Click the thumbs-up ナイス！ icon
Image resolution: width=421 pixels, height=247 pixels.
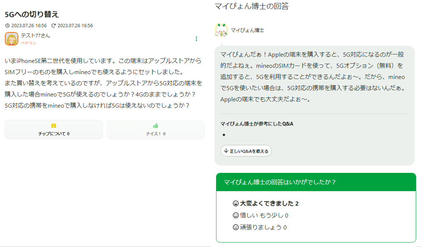pos(155,126)
